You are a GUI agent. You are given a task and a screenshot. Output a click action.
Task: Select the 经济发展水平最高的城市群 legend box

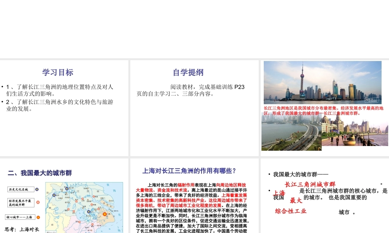point(21,202)
